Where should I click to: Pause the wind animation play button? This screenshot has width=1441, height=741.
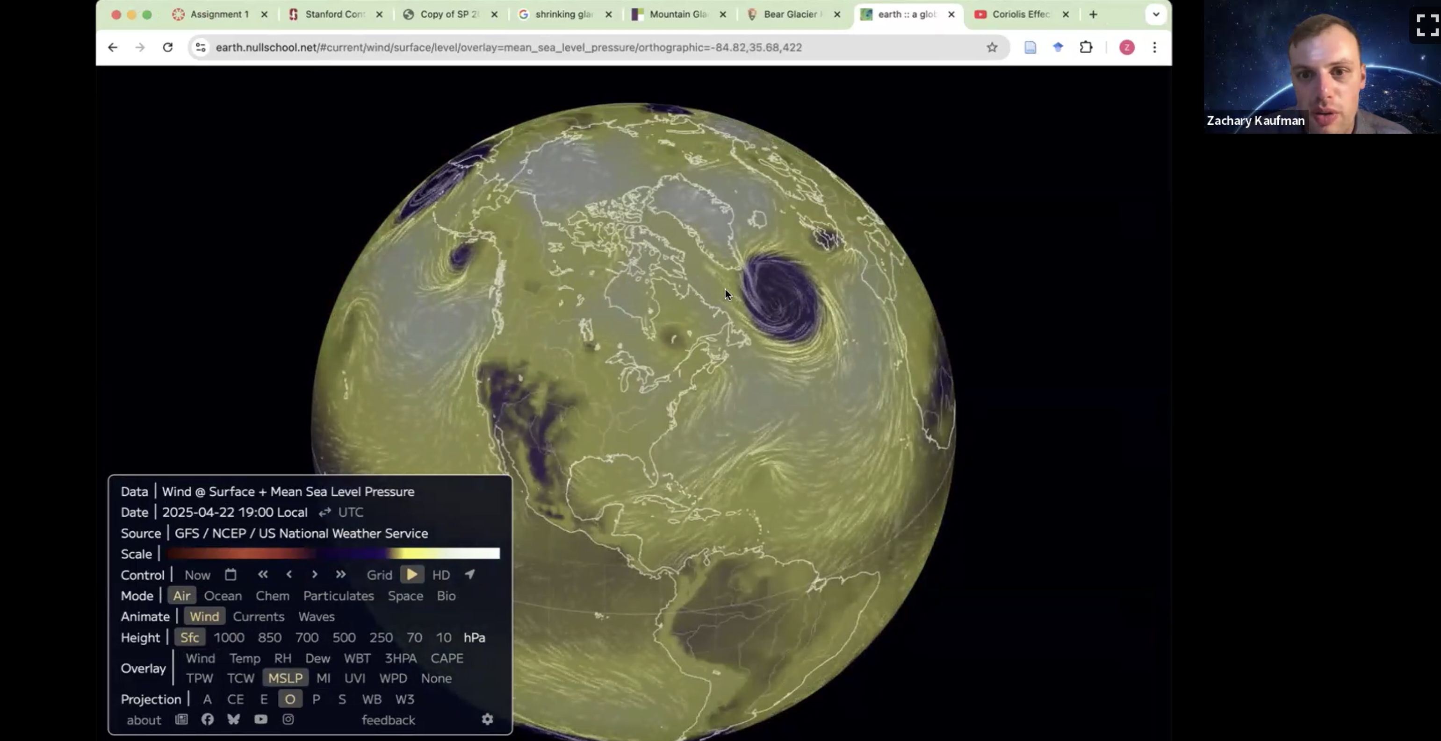[x=412, y=575]
